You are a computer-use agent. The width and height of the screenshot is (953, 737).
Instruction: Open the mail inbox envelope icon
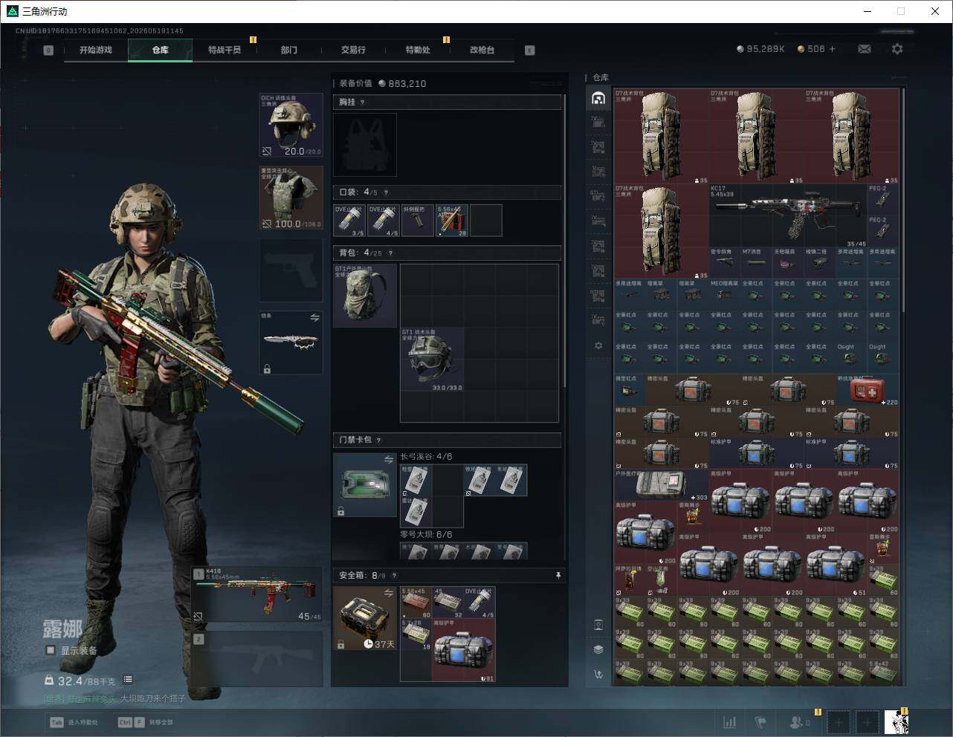[865, 49]
